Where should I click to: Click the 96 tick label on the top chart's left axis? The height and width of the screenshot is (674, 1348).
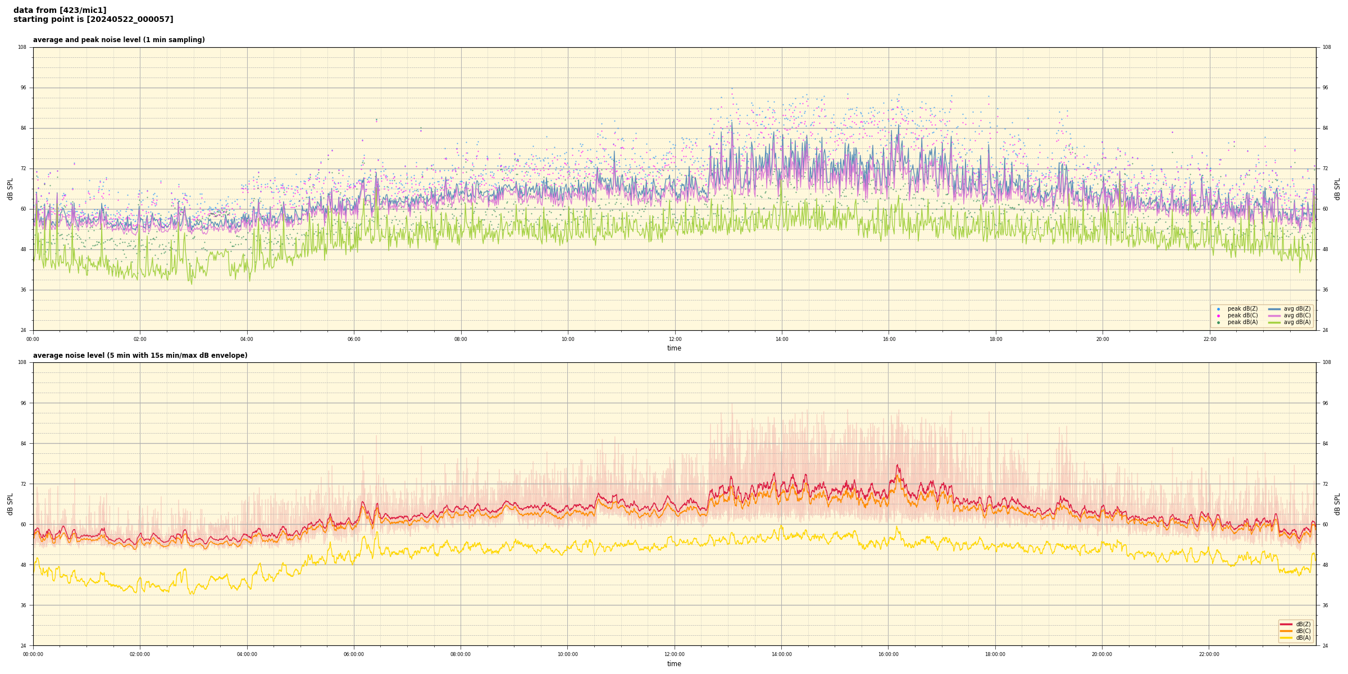[x=22, y=88]
